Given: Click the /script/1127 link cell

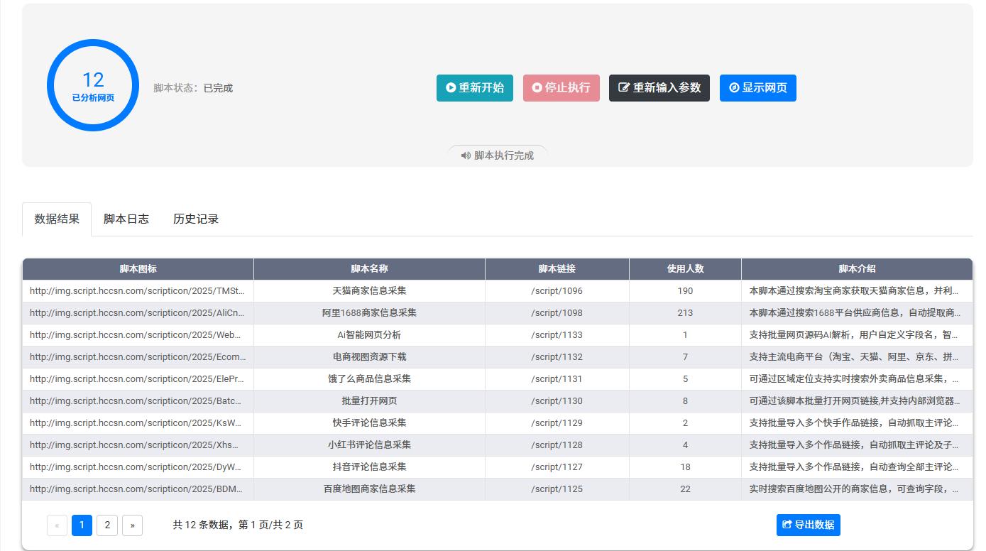Looking at the screenshot, I should [557, 467].
